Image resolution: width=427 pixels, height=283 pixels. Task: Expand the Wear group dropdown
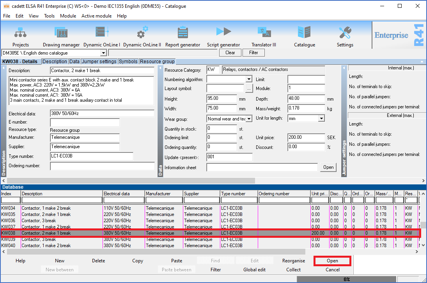(x=249, y=119)
